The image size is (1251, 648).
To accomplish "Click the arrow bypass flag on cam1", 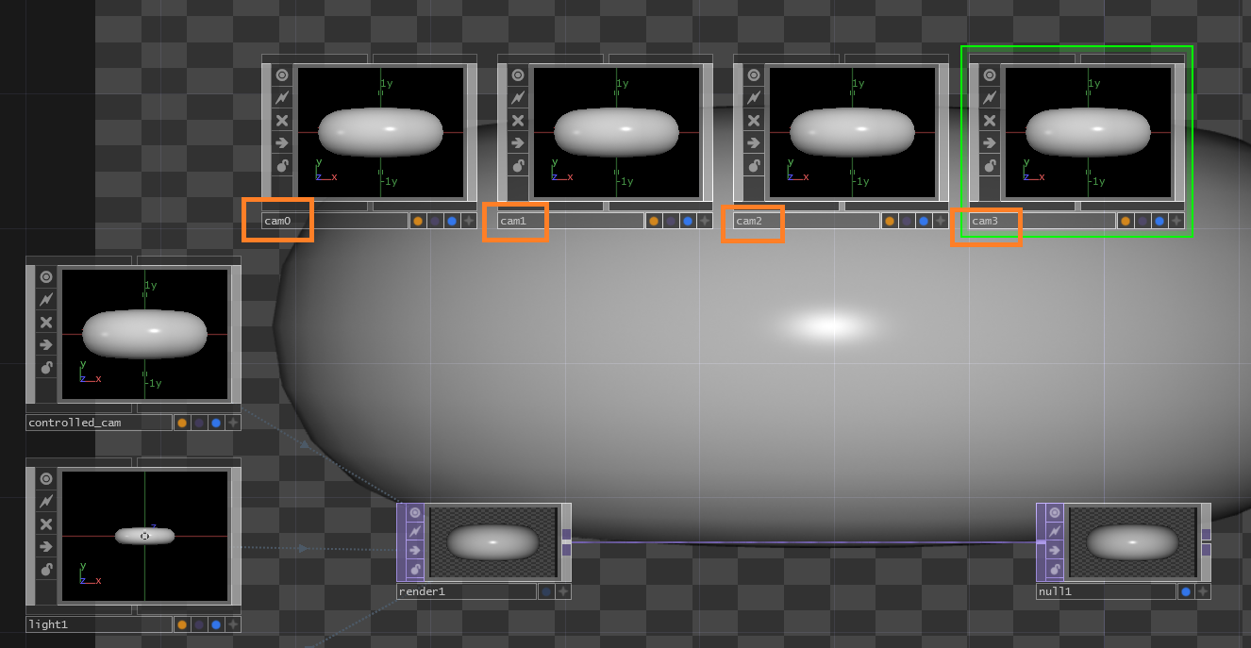I will [517, 142].
